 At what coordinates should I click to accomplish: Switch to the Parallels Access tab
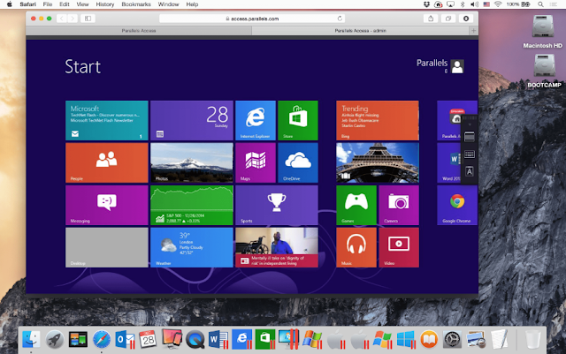(139, 31)
